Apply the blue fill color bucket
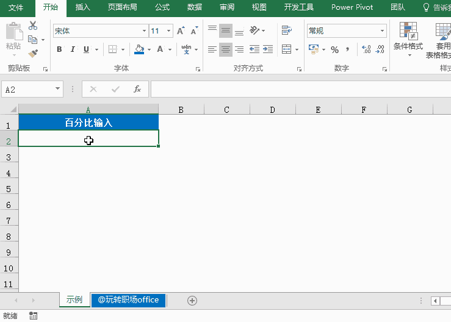Screen dimensions: 451x322 [x=139, y=49]
